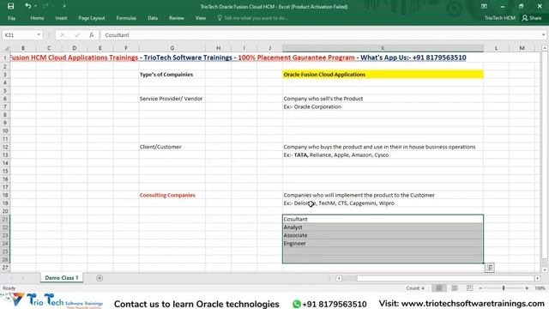Click the vertical scrollbar down arrow
549x309 pixels.
click(545, 270)
